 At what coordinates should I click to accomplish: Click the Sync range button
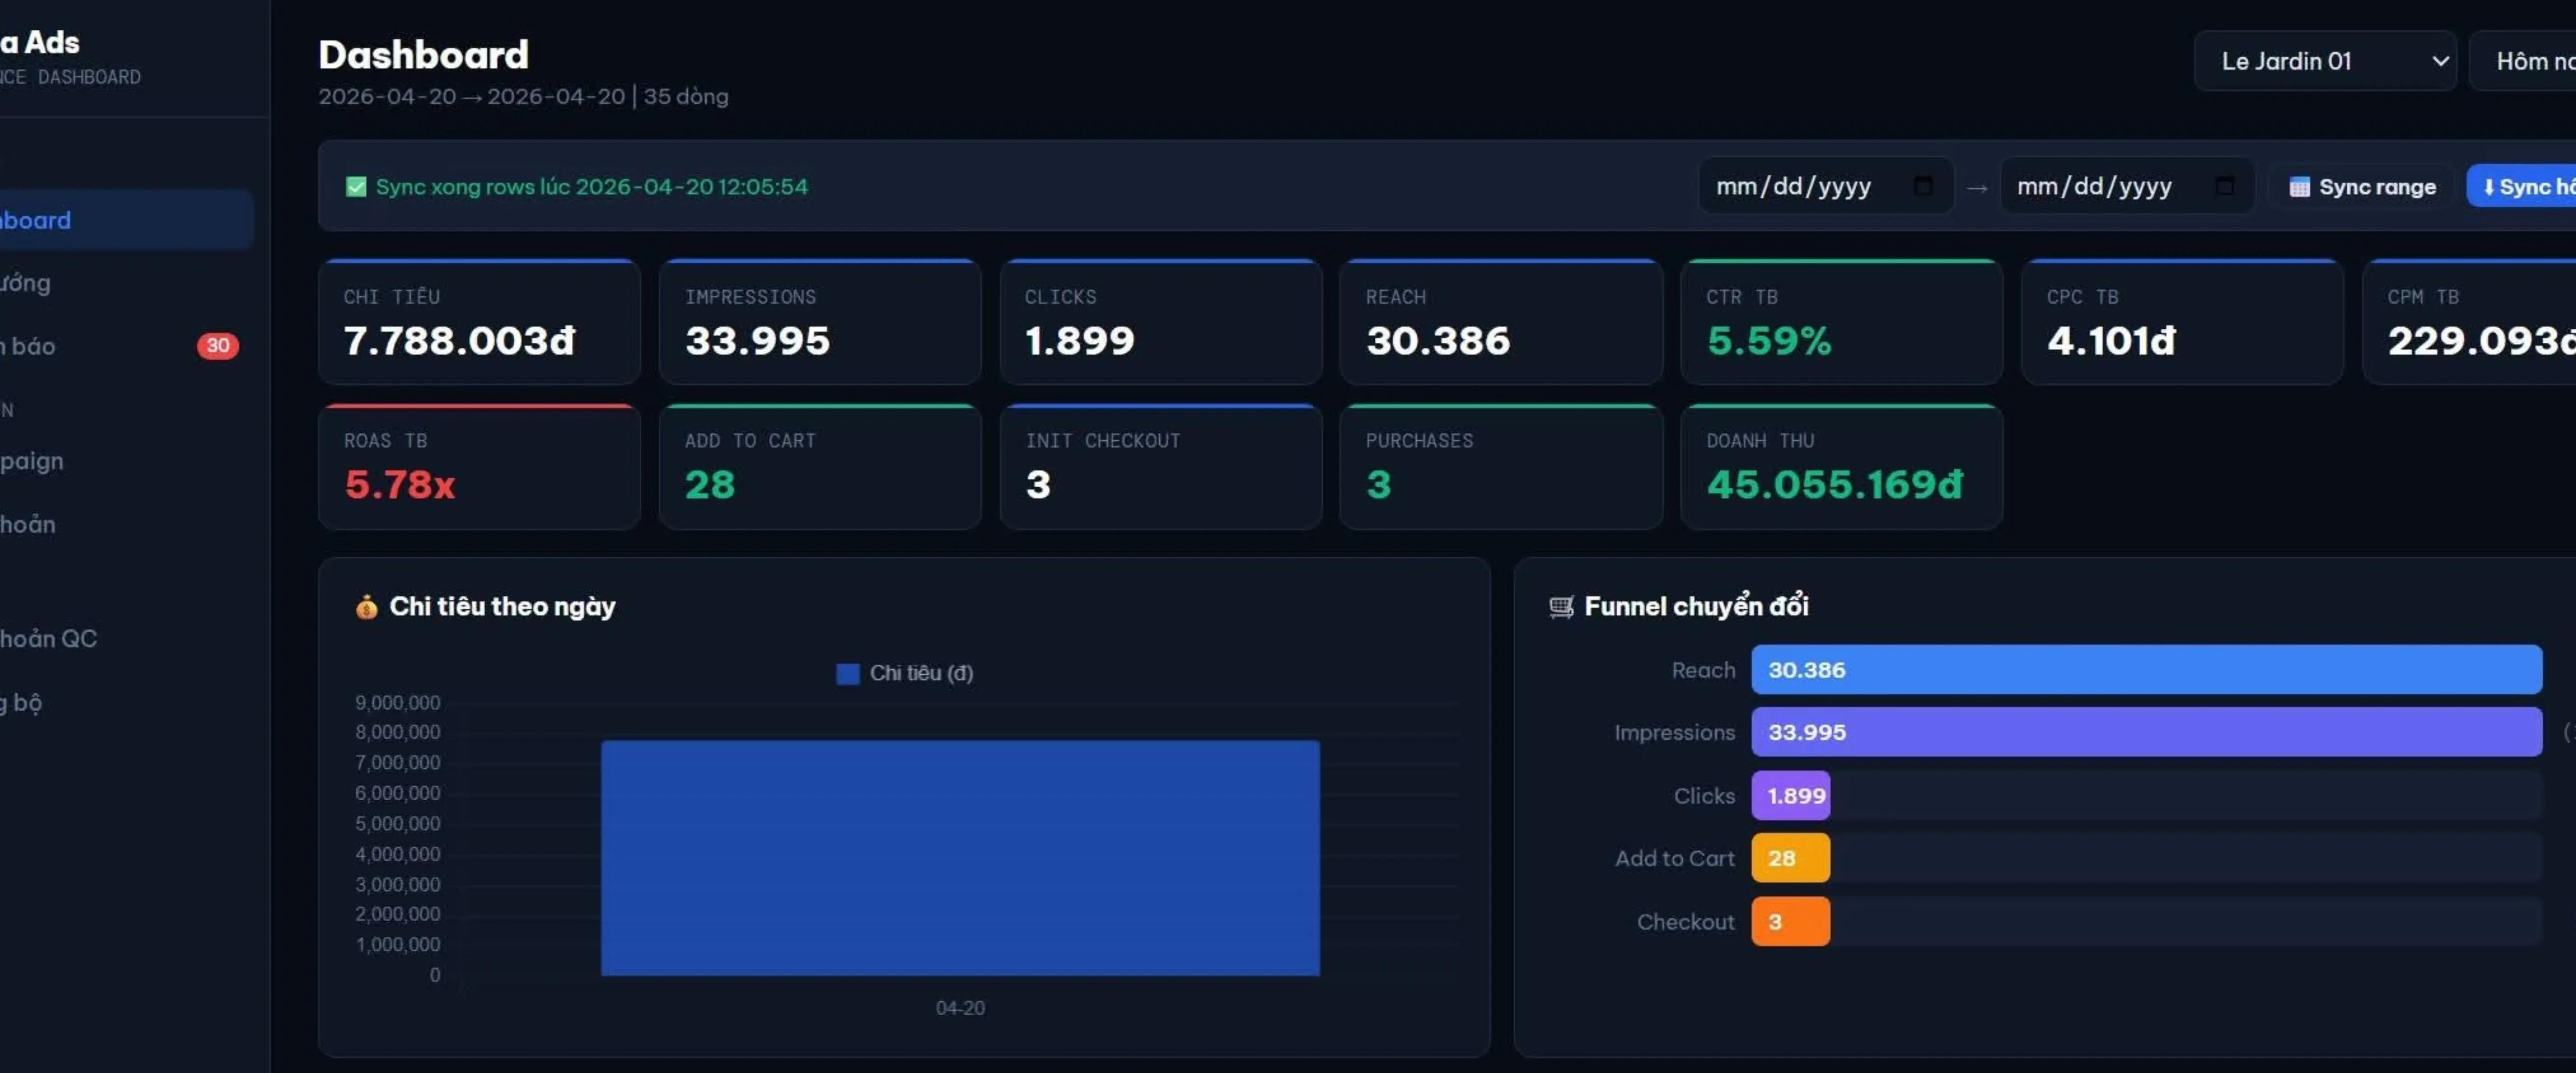[x=2362, y=187]
